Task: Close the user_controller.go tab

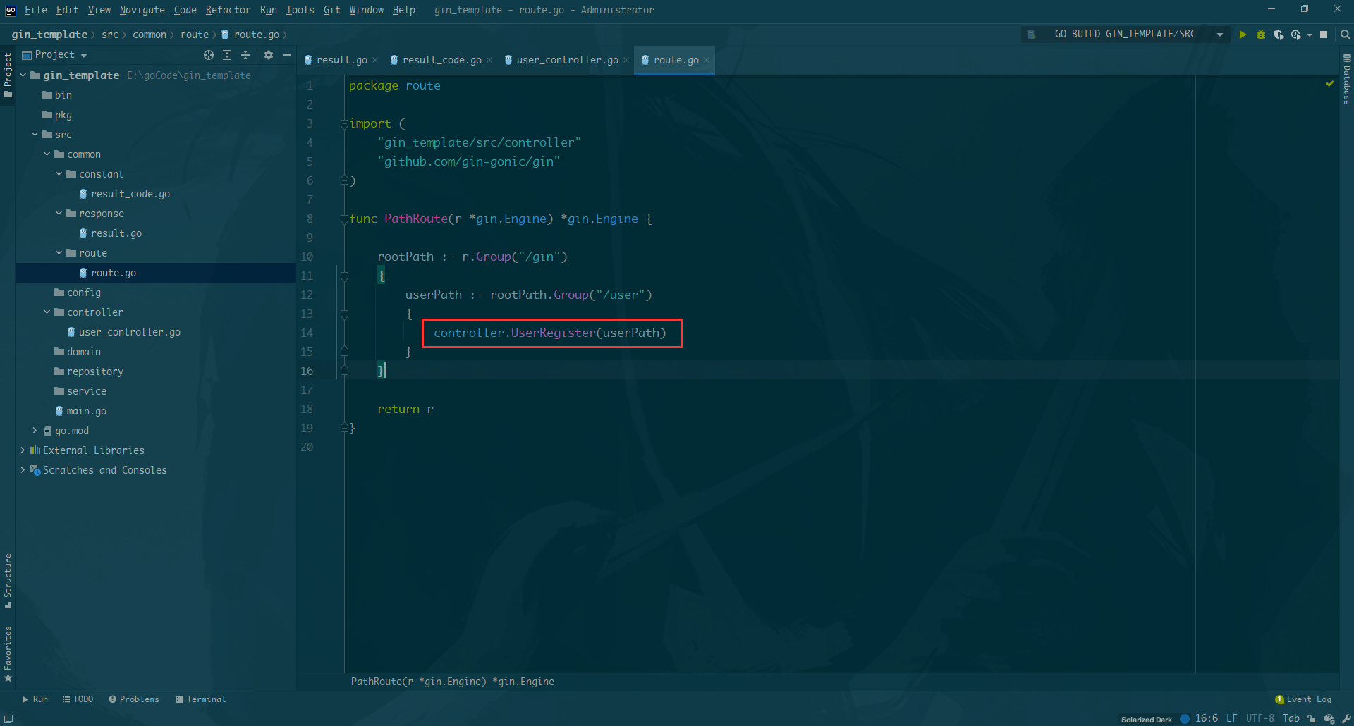Action: coord(626,61)
